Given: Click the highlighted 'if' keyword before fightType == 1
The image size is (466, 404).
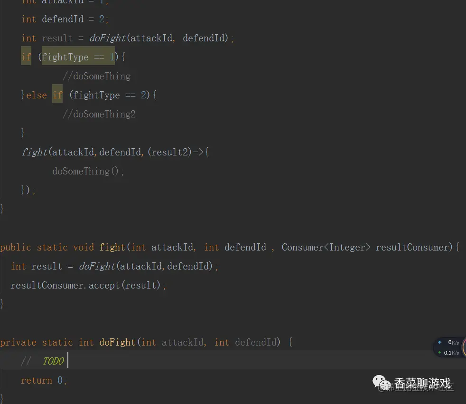Looking at the screenshot, I should click(26, 57).
